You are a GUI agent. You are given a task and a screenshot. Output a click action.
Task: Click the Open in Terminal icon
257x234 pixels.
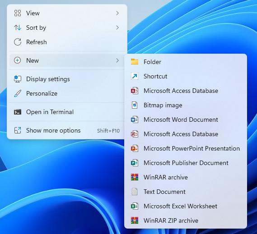(x=18, y=112)
